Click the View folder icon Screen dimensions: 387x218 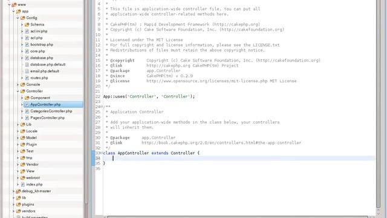click(23, 171)
